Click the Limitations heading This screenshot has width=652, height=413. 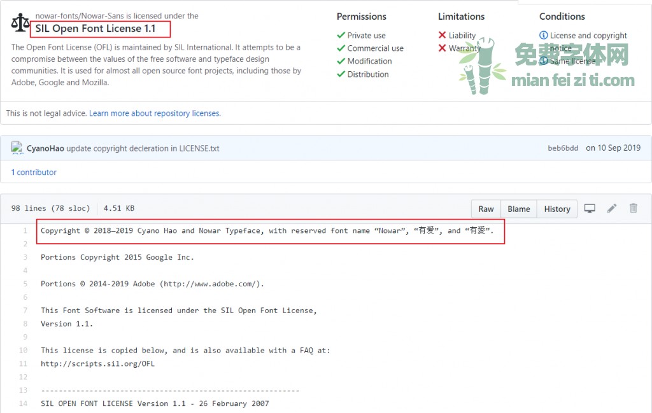click(x=461, y=17)
